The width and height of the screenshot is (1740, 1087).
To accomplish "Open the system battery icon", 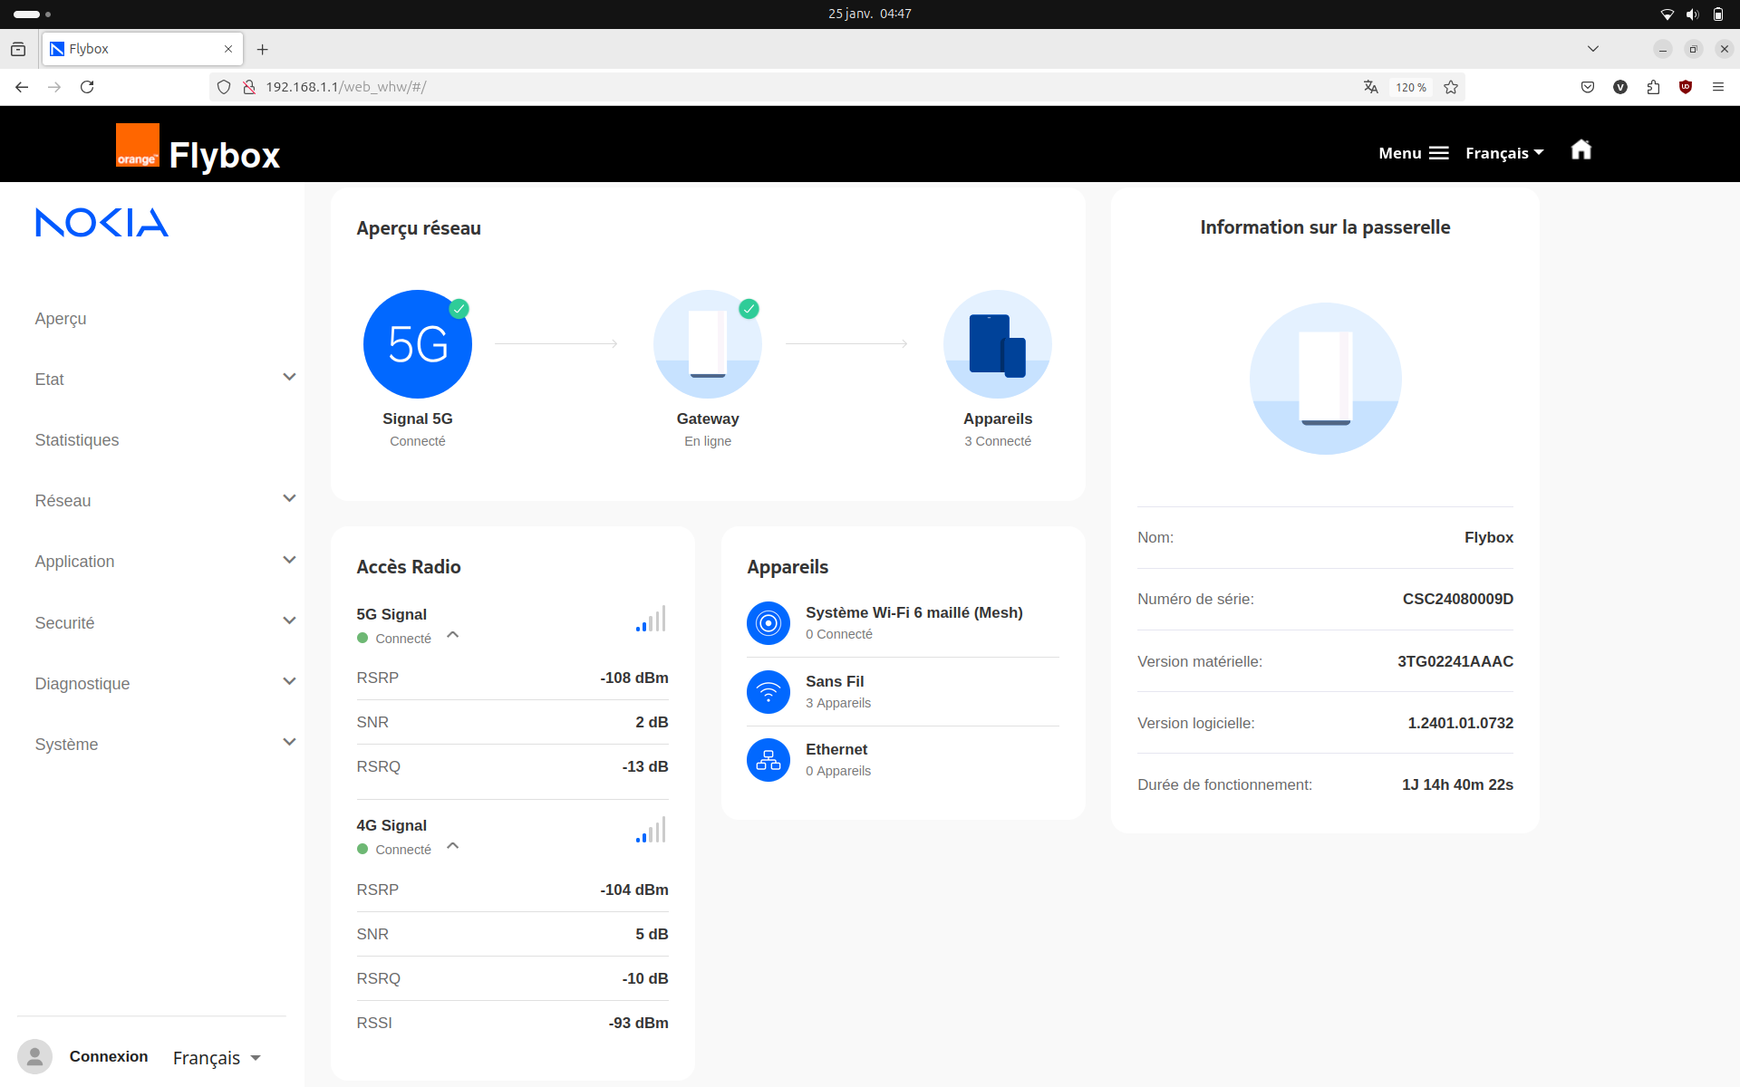I will 1717,14.
